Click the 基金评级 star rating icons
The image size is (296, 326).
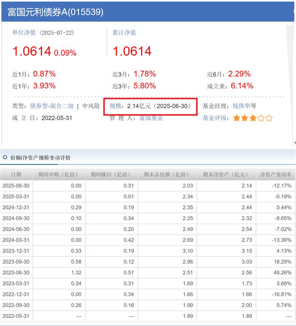(x=253, y=118)
